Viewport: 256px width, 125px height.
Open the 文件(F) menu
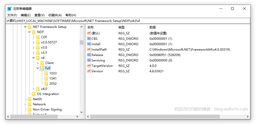12,15
